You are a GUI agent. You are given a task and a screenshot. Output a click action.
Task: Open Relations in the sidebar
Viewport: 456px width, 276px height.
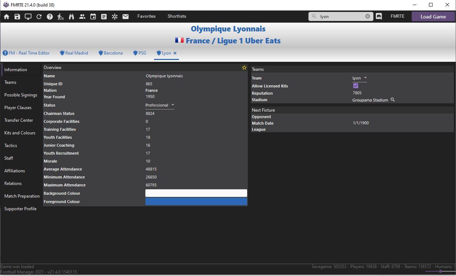(13, 184)
